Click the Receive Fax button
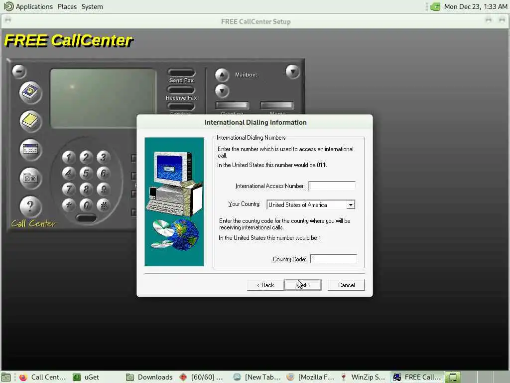Screen dimensions: 510x383 click(x=181, y=90)
